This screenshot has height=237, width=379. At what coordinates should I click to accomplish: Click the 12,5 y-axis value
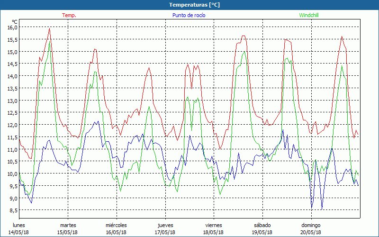(x=13, y=113)
